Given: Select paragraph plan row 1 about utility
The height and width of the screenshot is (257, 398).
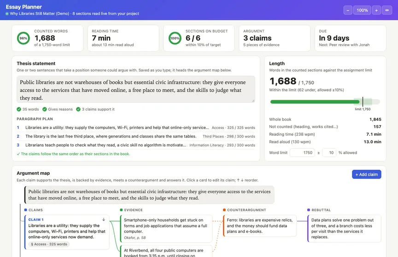Looking at the screenshot, I should point(136,128).
